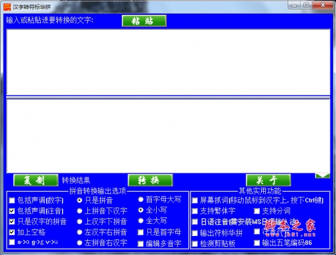Viewport: 336px width, 255px height.
Task: Check the 检测剪贴板 option
Action: [x=195, y=244]
